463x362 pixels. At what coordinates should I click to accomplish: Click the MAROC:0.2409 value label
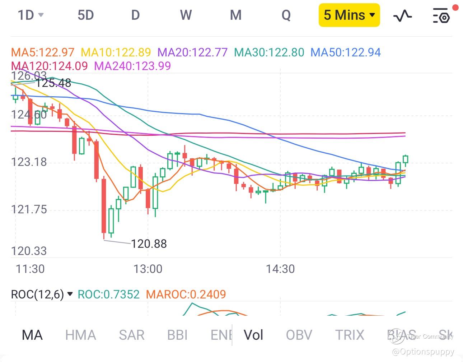(x=186, y=294)
